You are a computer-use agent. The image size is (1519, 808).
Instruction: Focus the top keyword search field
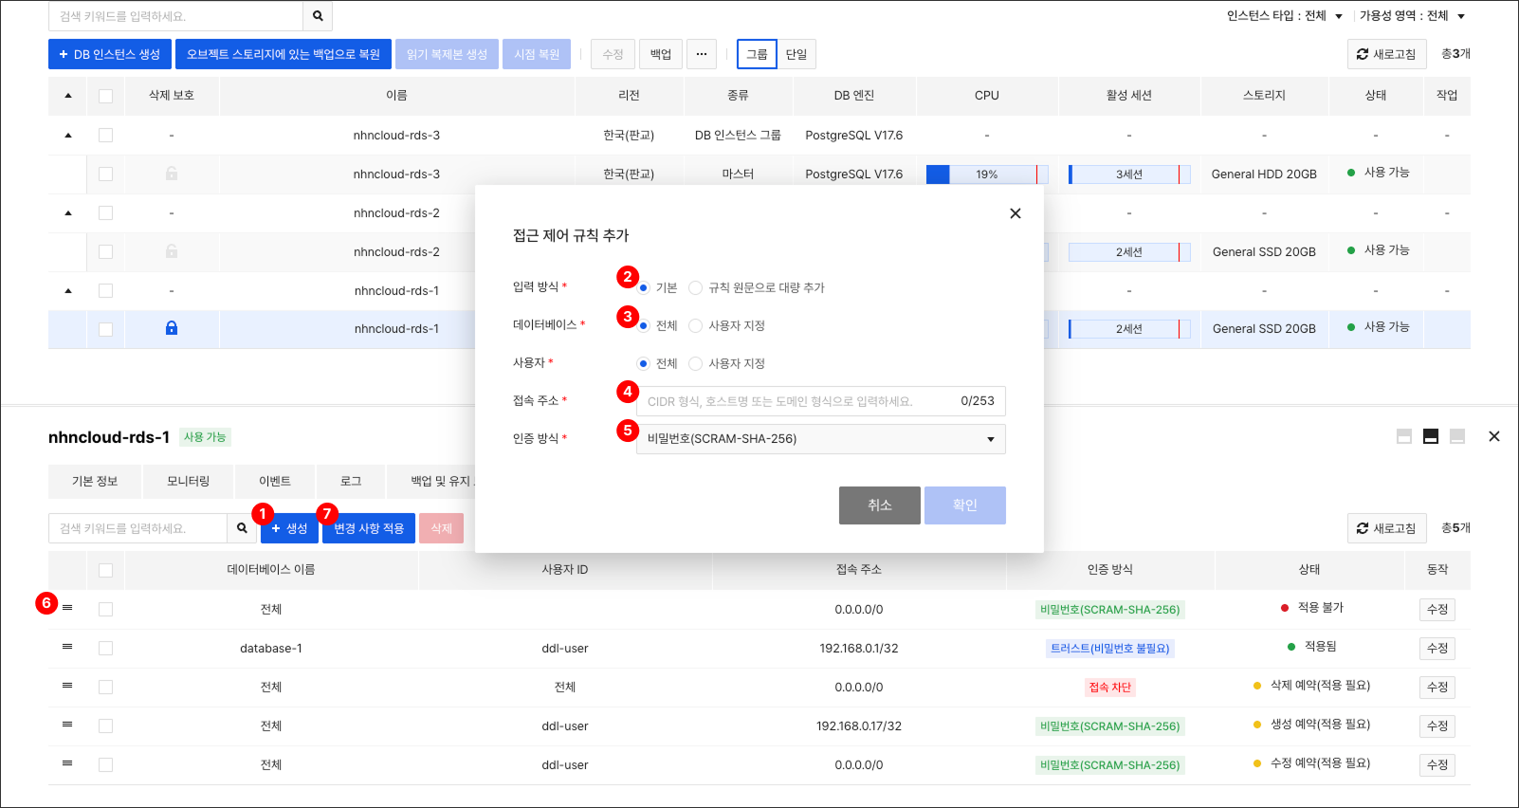pyautogui.click(x=175, y=16)
